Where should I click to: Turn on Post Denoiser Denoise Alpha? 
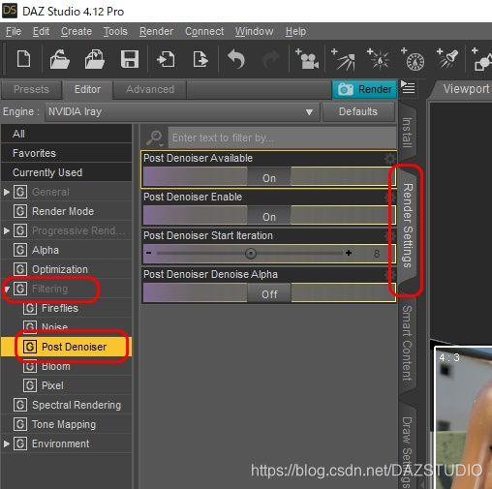269,292
